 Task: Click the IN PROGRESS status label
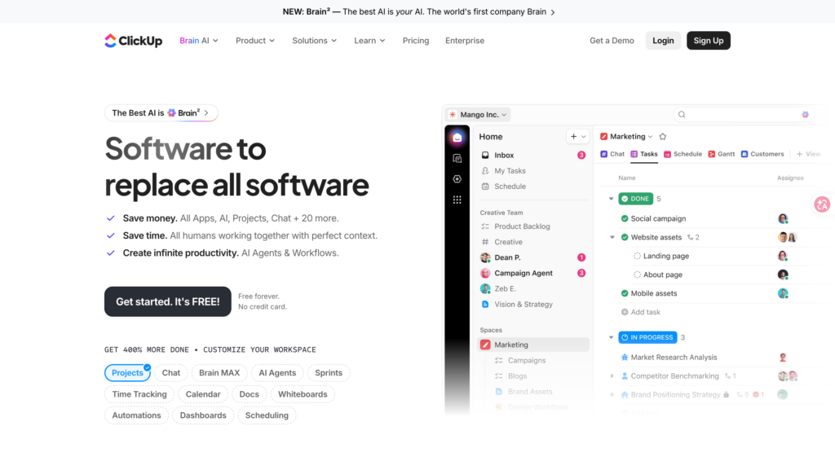647,337
